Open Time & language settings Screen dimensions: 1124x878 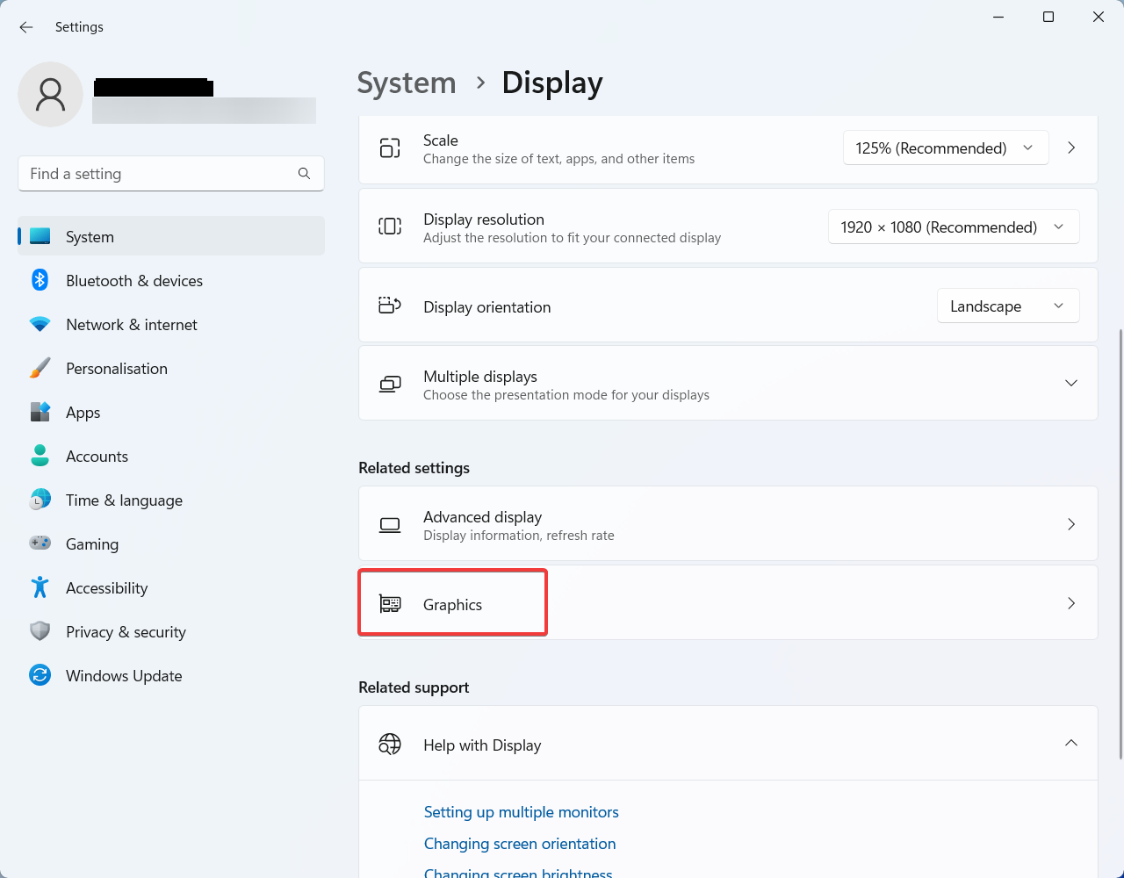click(171, 500)
